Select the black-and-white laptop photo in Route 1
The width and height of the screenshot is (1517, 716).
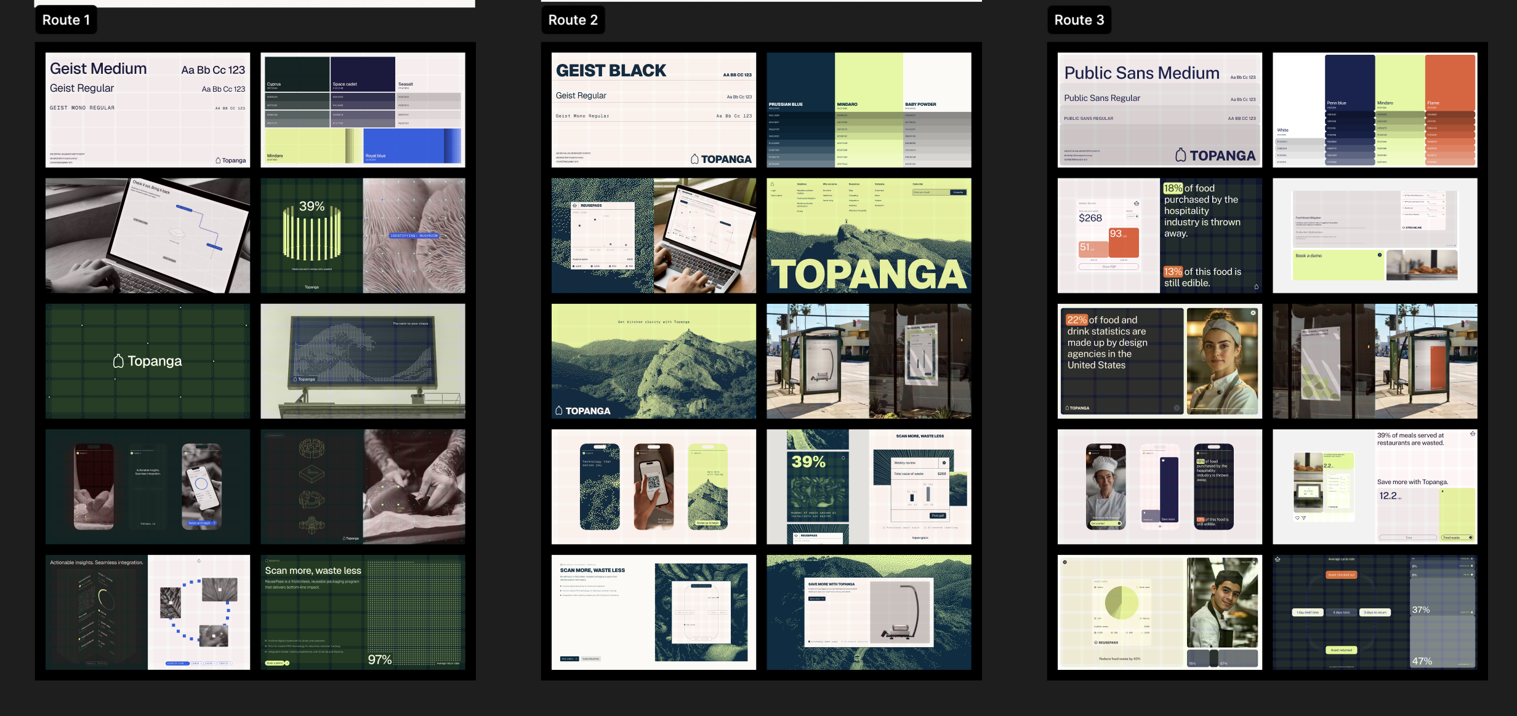pos(148,236)
